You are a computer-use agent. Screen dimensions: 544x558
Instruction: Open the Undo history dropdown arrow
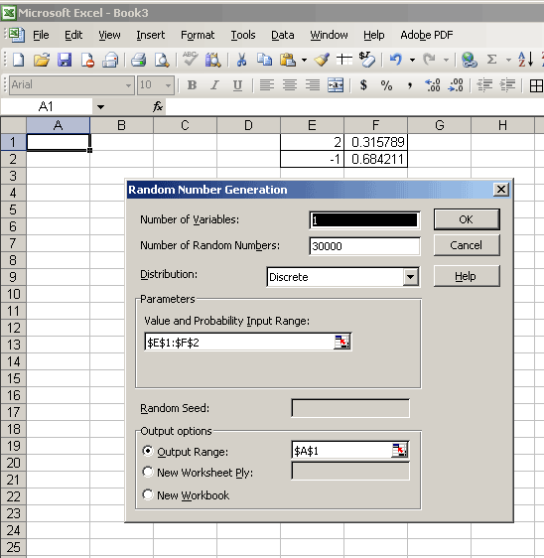click(412, 60)
